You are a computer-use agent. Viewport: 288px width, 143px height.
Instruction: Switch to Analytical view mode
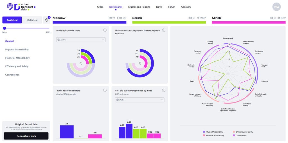(x=12, y=20)
